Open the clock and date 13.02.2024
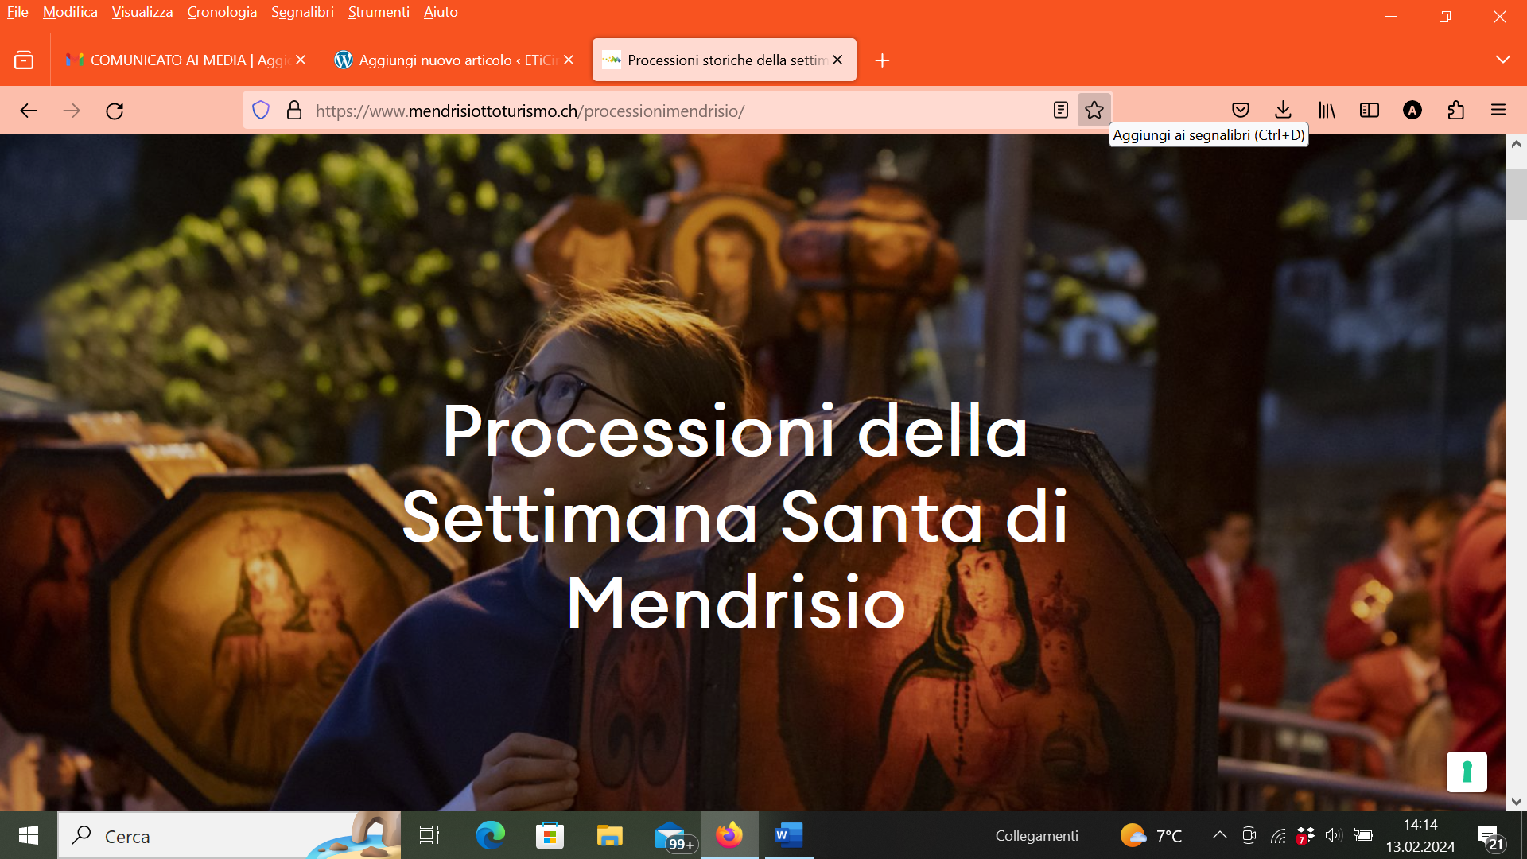The width and height of the screenshot is (1527, 859). [1420, 836]
